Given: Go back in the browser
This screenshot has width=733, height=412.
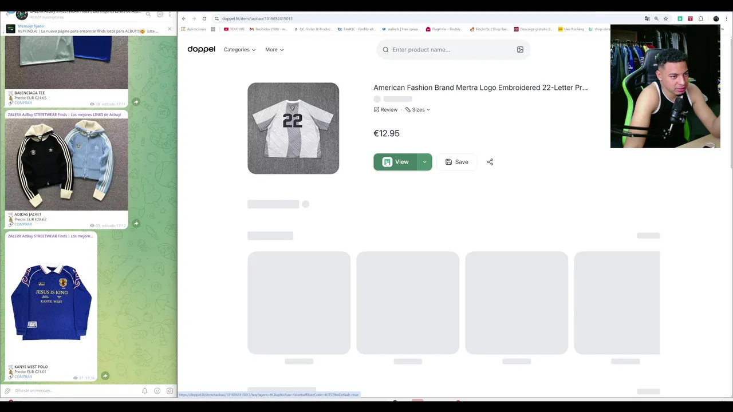Looking at the screenshot, I should [x=184, y=18].
